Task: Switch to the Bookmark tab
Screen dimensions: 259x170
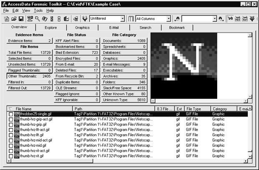Action: pos(177,27)
